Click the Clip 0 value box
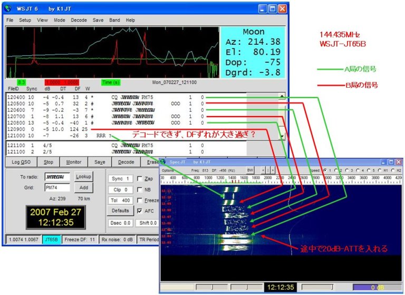 [120, 190]
